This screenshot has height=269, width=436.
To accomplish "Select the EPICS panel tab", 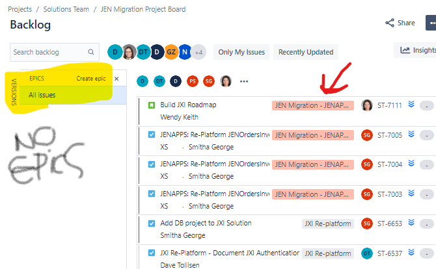I will tap(36, 79).
